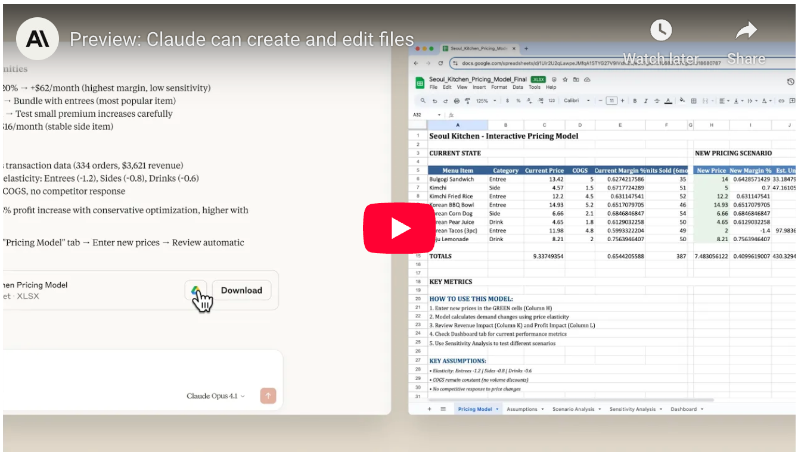Switch to the Dashboard sheet tab
The image size is (801, 455).
687,409
